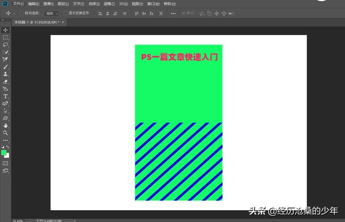
Task: Open the 视图 menu
Action: 137,4
